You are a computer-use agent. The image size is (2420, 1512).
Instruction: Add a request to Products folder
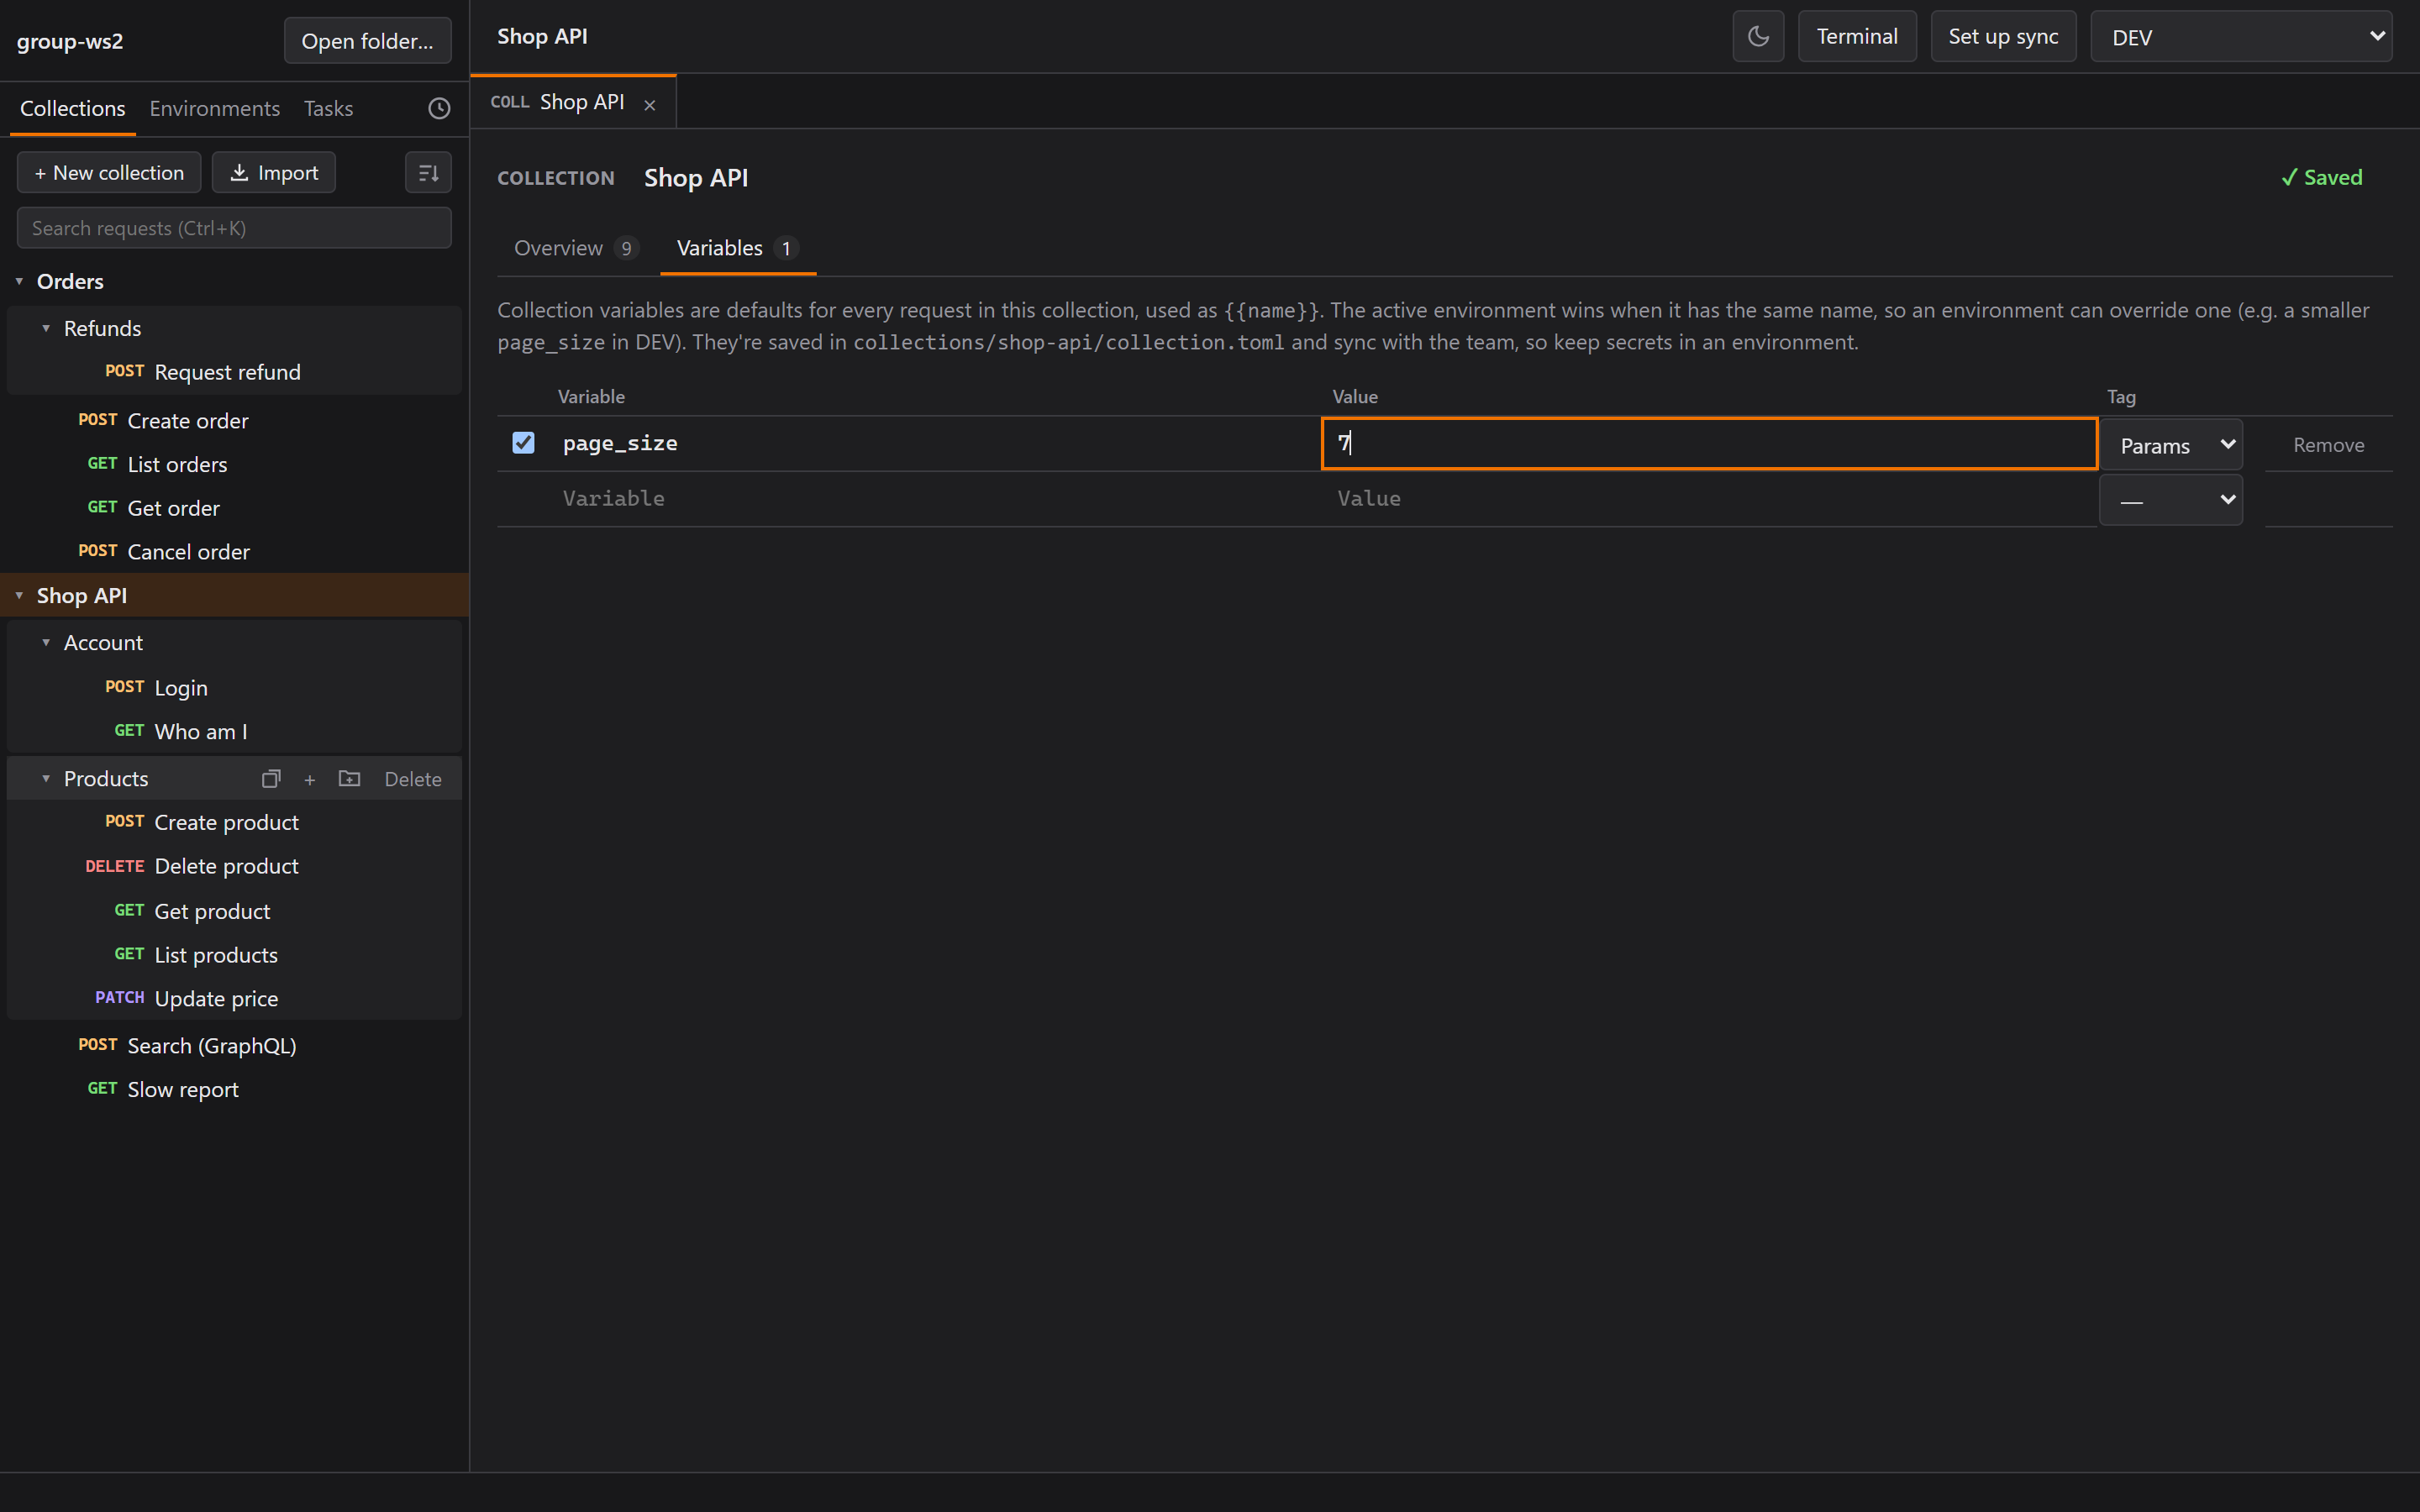pyautogui.click(x=310, y=779)
